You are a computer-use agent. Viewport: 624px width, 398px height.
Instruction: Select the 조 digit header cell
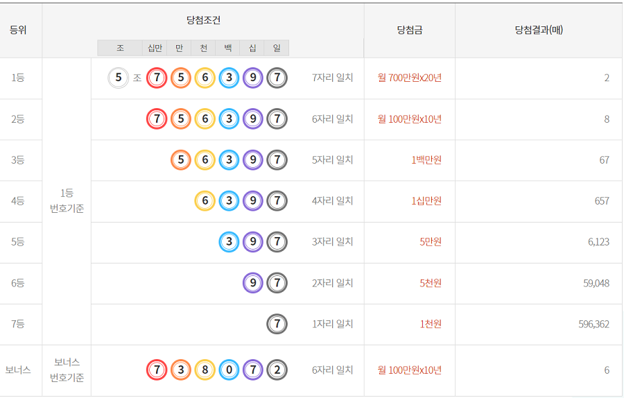(x=120, y=48)
